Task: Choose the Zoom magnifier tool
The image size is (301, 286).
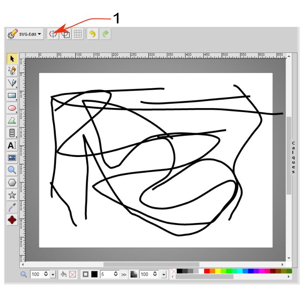Action: pyautogui.click(x=12, y=170)
